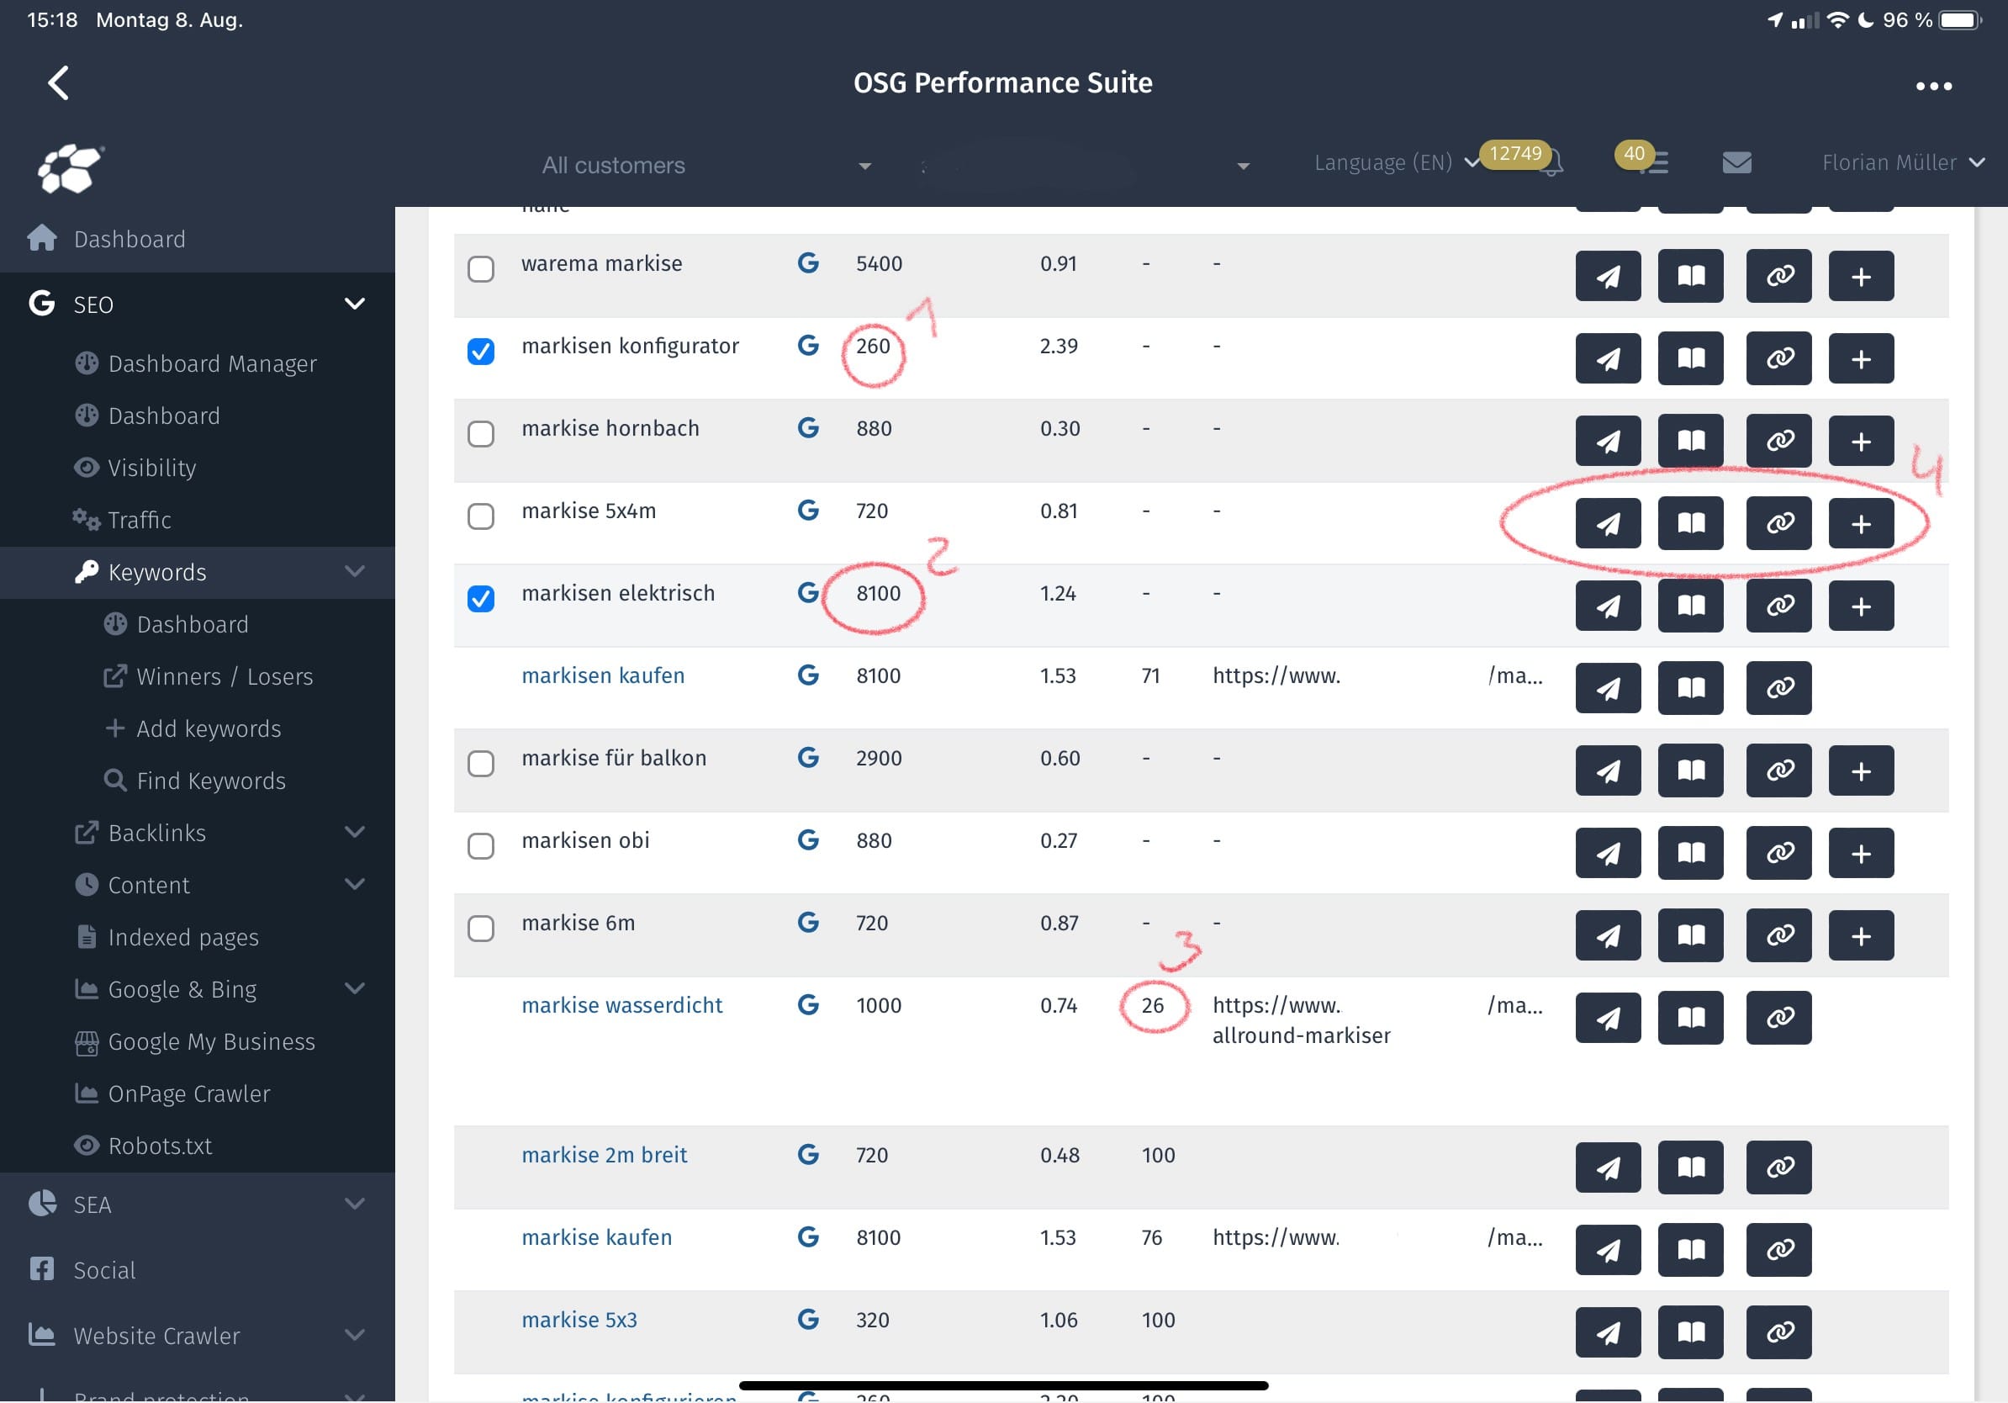
Task: Check the warema markise checkbox
Action: [480, 268]
